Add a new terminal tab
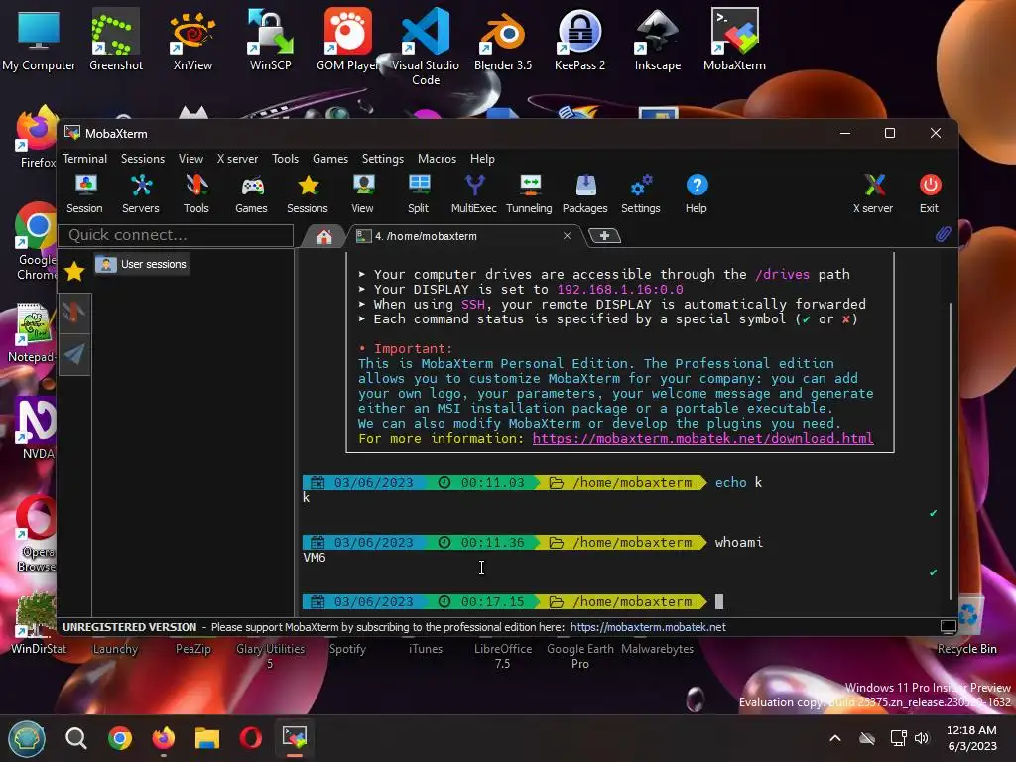 [x=604, y=236]
